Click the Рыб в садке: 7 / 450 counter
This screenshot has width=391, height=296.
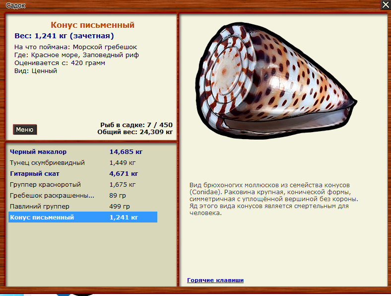pos(136,125)
